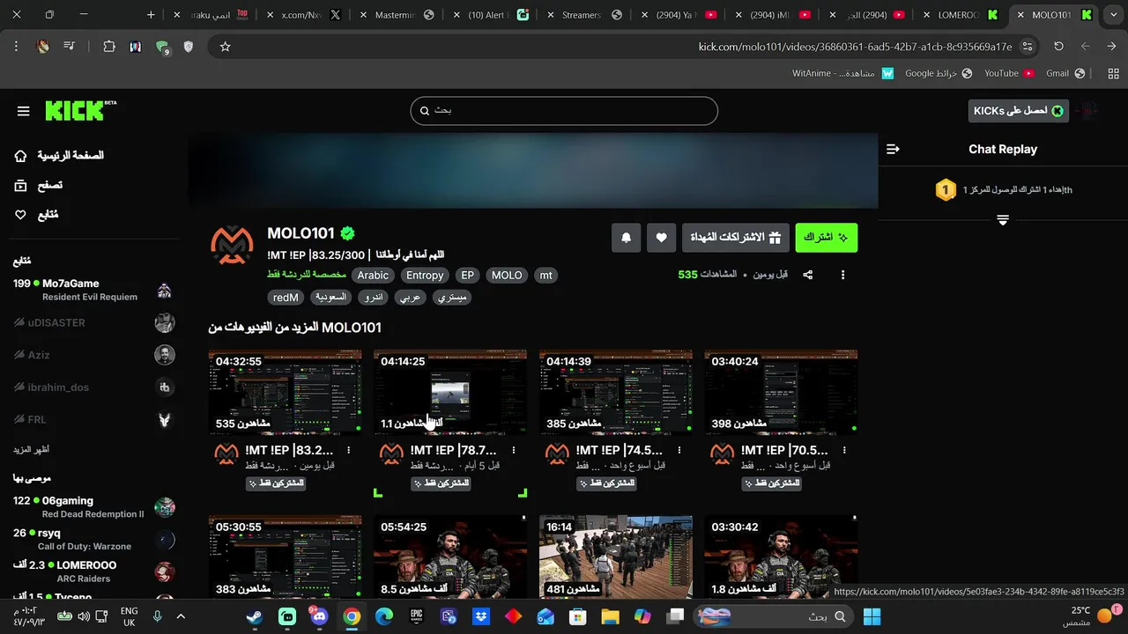The height and width of the screenshot is (634, 1128).
Task: Reload the page
Action: (1058, 47)
